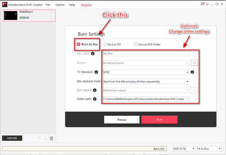The height and width of the screenshot is (155, 226).
Task: Click the Wondershare DVD Creator app logo
Action: (x=5, y=5)
